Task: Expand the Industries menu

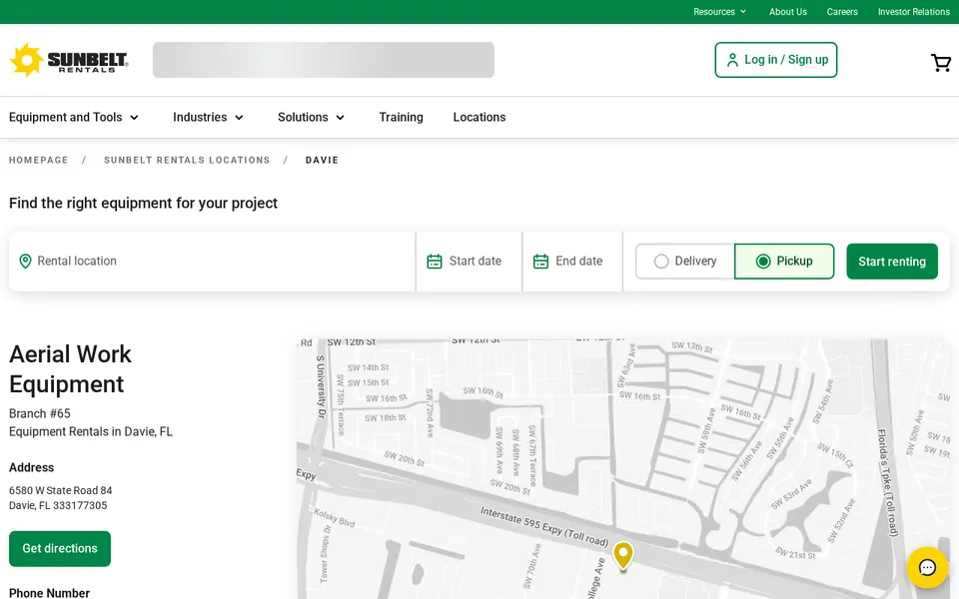Action: point(209,118)
